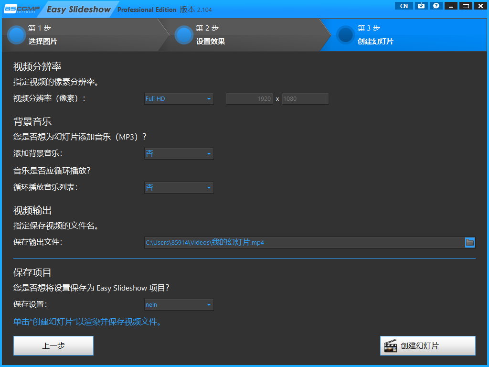Image resolution: width=489 pixels, height=367 pixels.
Task: Minimize the Easy Slideshow window
Action: tap(451, 6)
